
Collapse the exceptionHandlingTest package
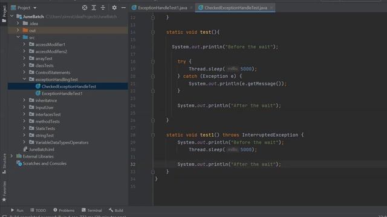(24, 79)
